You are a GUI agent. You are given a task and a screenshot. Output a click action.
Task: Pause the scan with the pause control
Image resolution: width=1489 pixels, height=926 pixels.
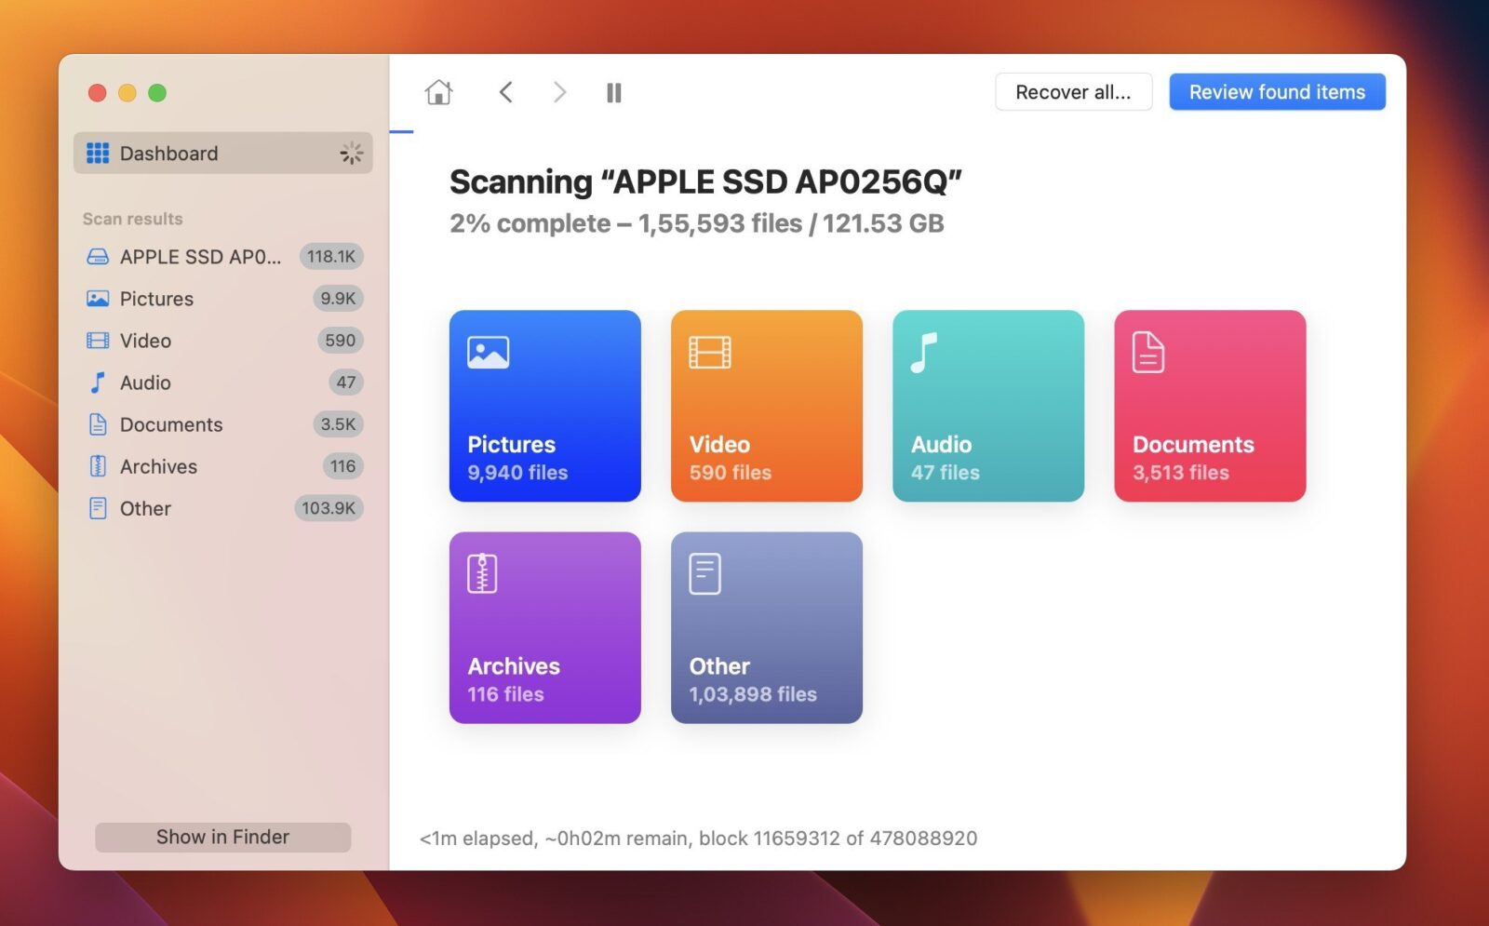pyautogui.click(x=612, y=91)
